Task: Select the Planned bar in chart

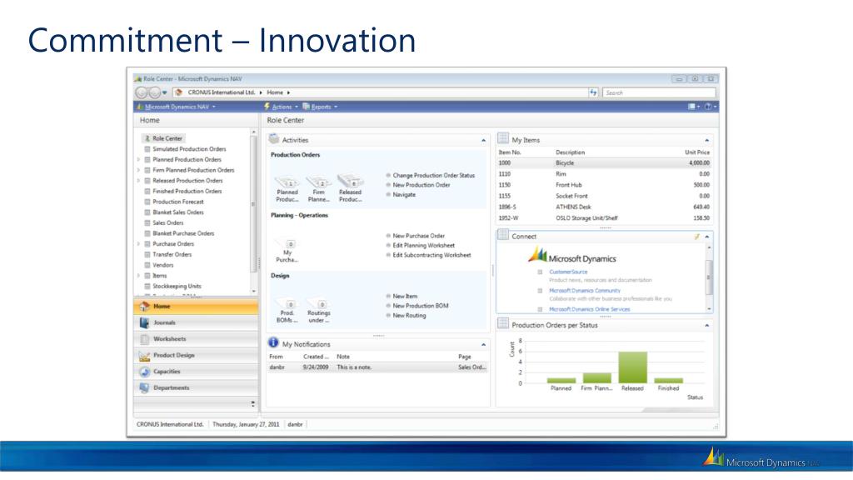Action: (561, 380)
